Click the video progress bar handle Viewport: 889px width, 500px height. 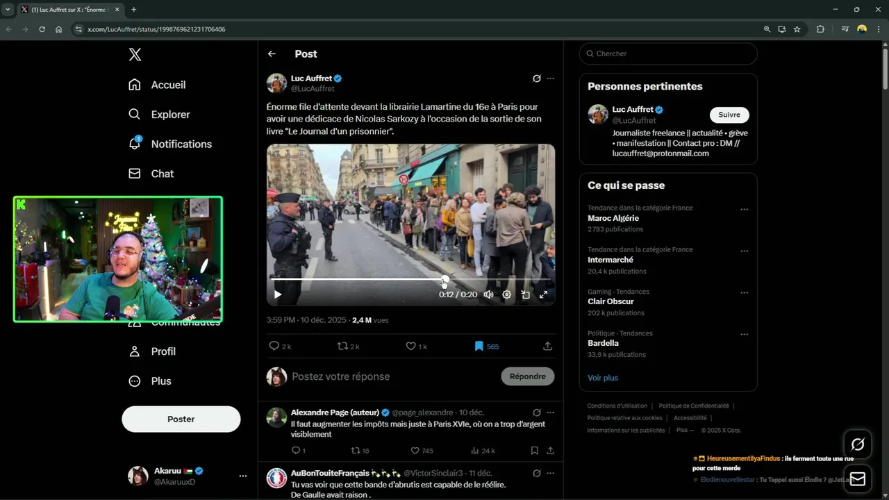445,279
